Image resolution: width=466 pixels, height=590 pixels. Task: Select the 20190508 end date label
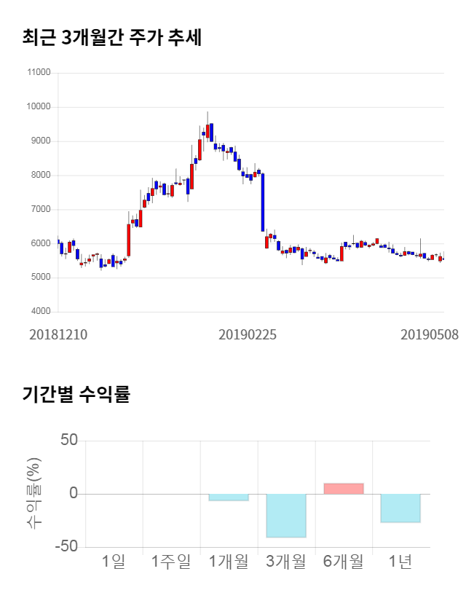coord(430,335)
